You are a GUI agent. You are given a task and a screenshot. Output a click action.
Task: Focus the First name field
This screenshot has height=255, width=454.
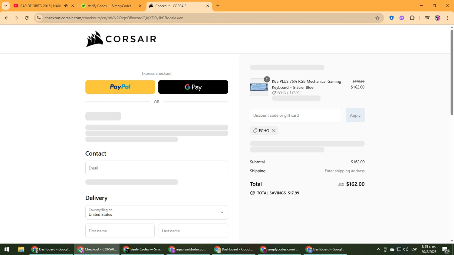[120, 231]
